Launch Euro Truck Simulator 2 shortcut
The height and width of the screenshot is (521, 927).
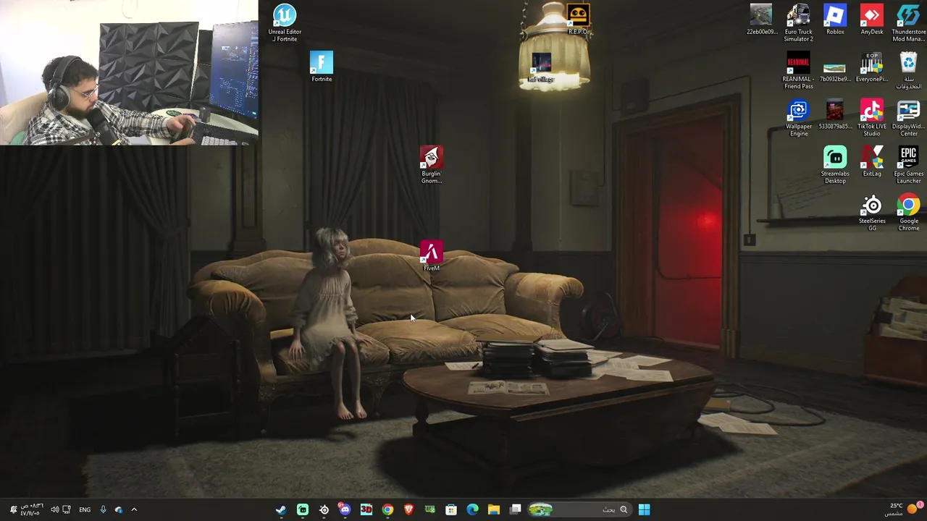point(798,23)
